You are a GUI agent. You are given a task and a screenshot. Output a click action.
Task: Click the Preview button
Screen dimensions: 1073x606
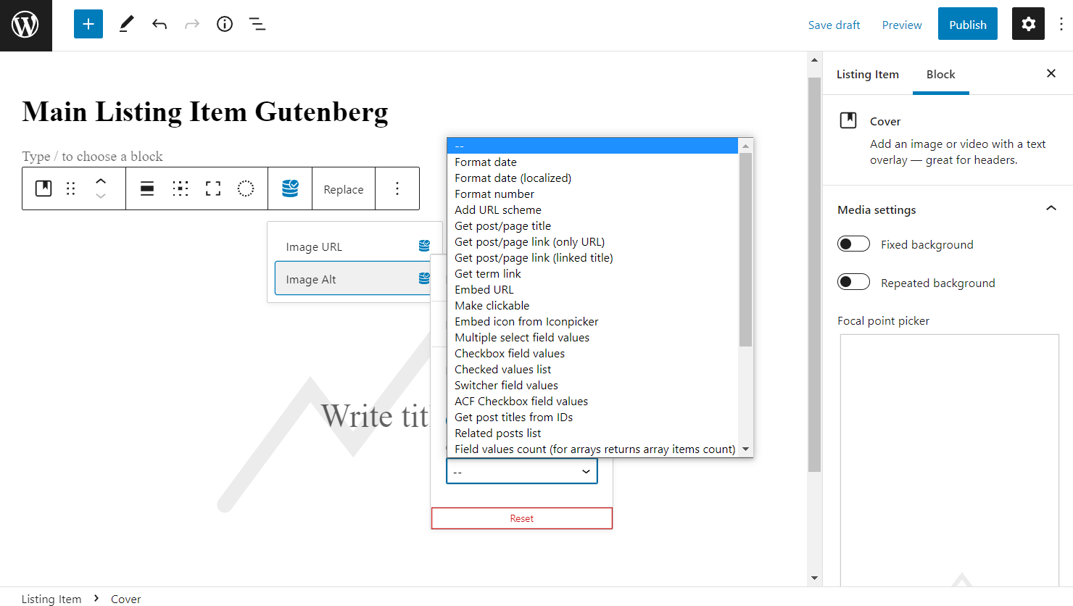pyautogui.click(x=902, y=25)
